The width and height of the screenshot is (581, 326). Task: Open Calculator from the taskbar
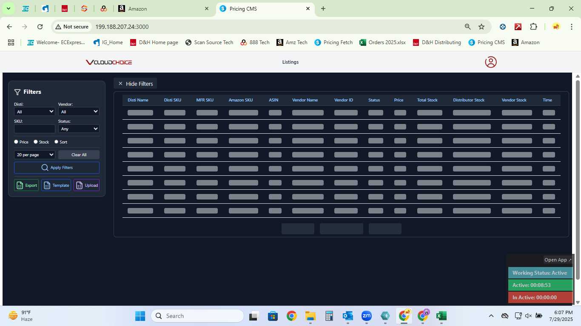coord(329,316)
